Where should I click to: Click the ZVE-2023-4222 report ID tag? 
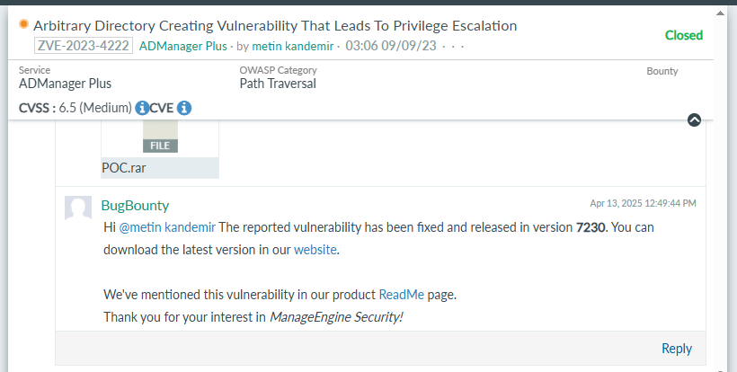[84, 45]
